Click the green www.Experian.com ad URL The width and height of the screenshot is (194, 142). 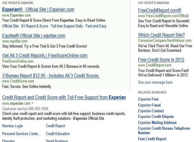pyautogui.click(x=16, y=15)
